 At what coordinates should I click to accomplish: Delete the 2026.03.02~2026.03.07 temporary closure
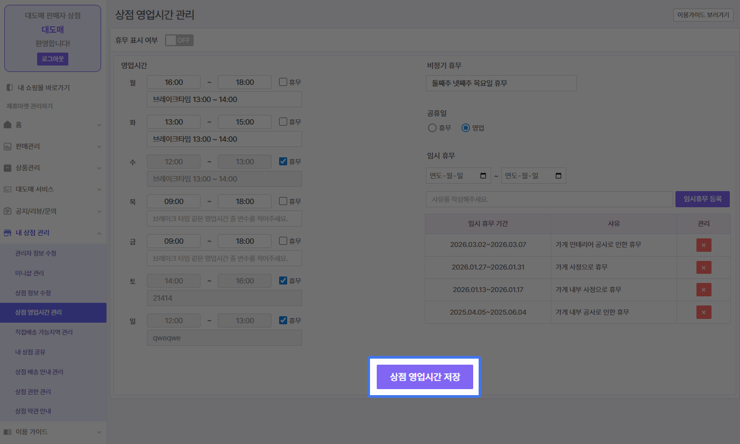pyautogui.click(x=703, y=245)
